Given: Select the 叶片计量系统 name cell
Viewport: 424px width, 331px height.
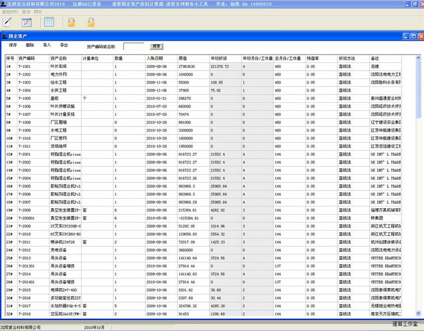Looking at the screenshot, I should pyautogui.click(x=65, y=114).
